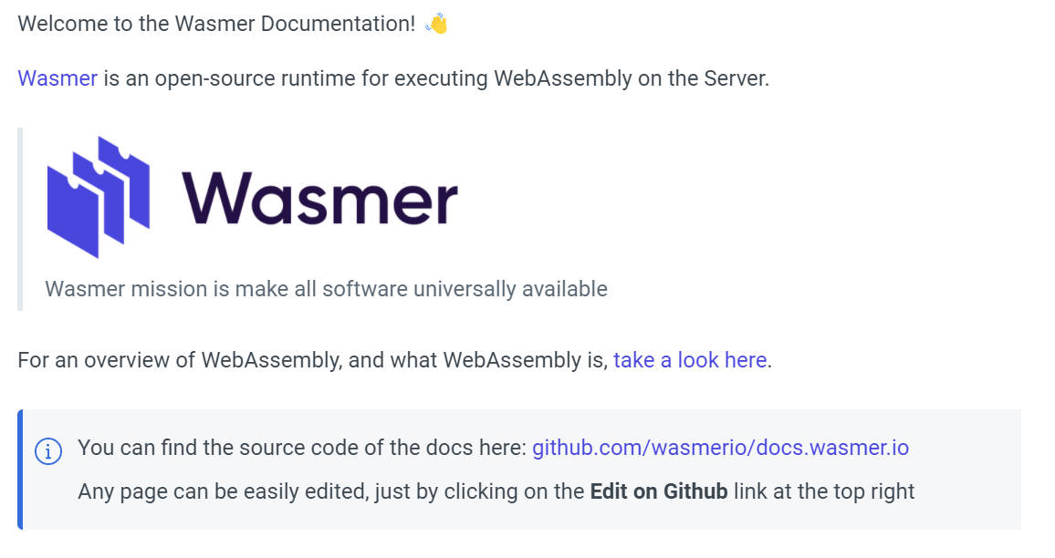Open the Wasmer hyperlink in the intro sentence
Screen dimensions: 1055x558
pyautogui.click(x=57, y=78)
